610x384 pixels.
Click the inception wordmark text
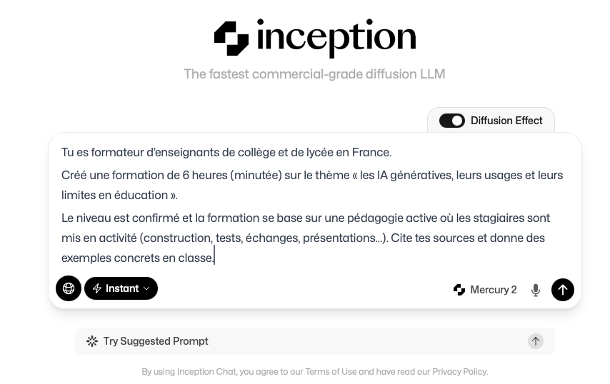pyautogui.click(x=336, y=38)
